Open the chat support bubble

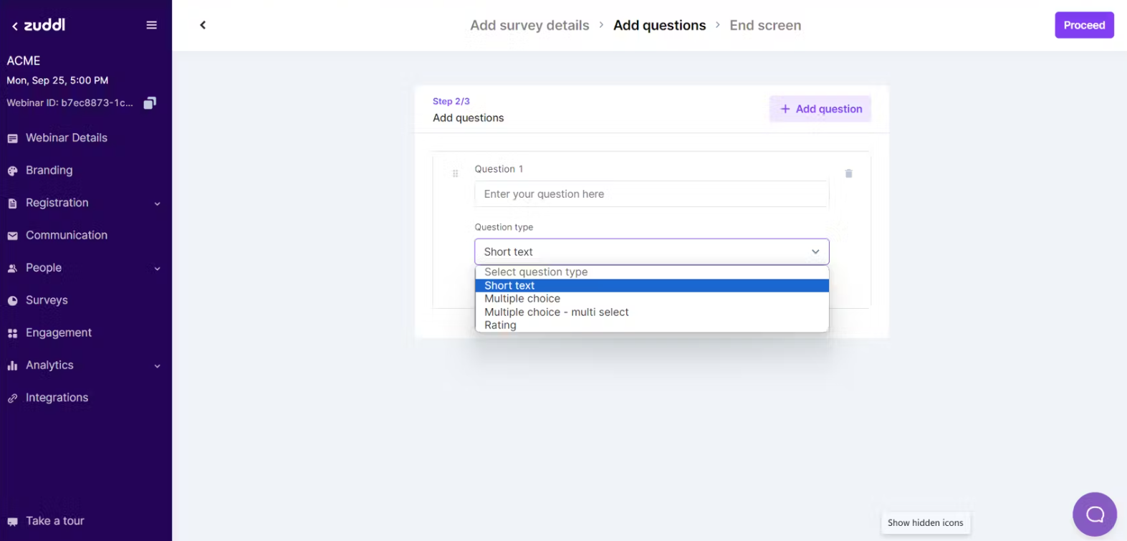coord(1094,514)
